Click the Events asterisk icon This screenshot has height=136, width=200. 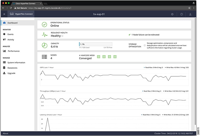[x=4, y=34]
